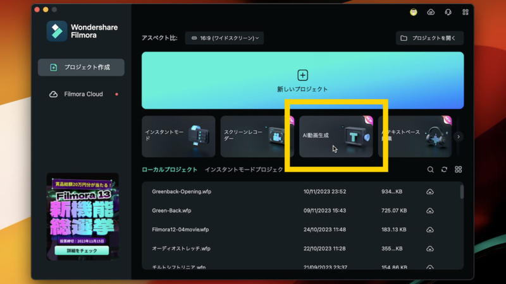Open AI動画生成 card
The image size is (506, 284).
point(336,136)
